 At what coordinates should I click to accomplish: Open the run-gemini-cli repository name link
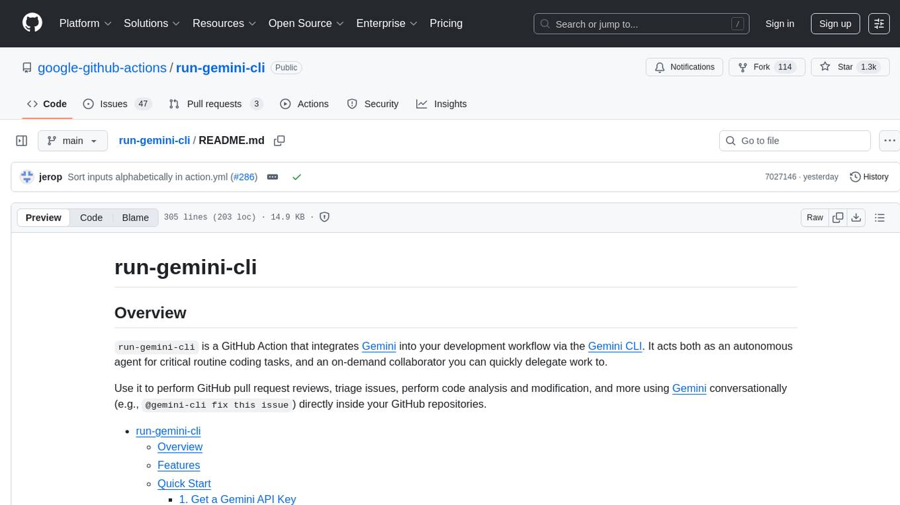click(220, 67)
